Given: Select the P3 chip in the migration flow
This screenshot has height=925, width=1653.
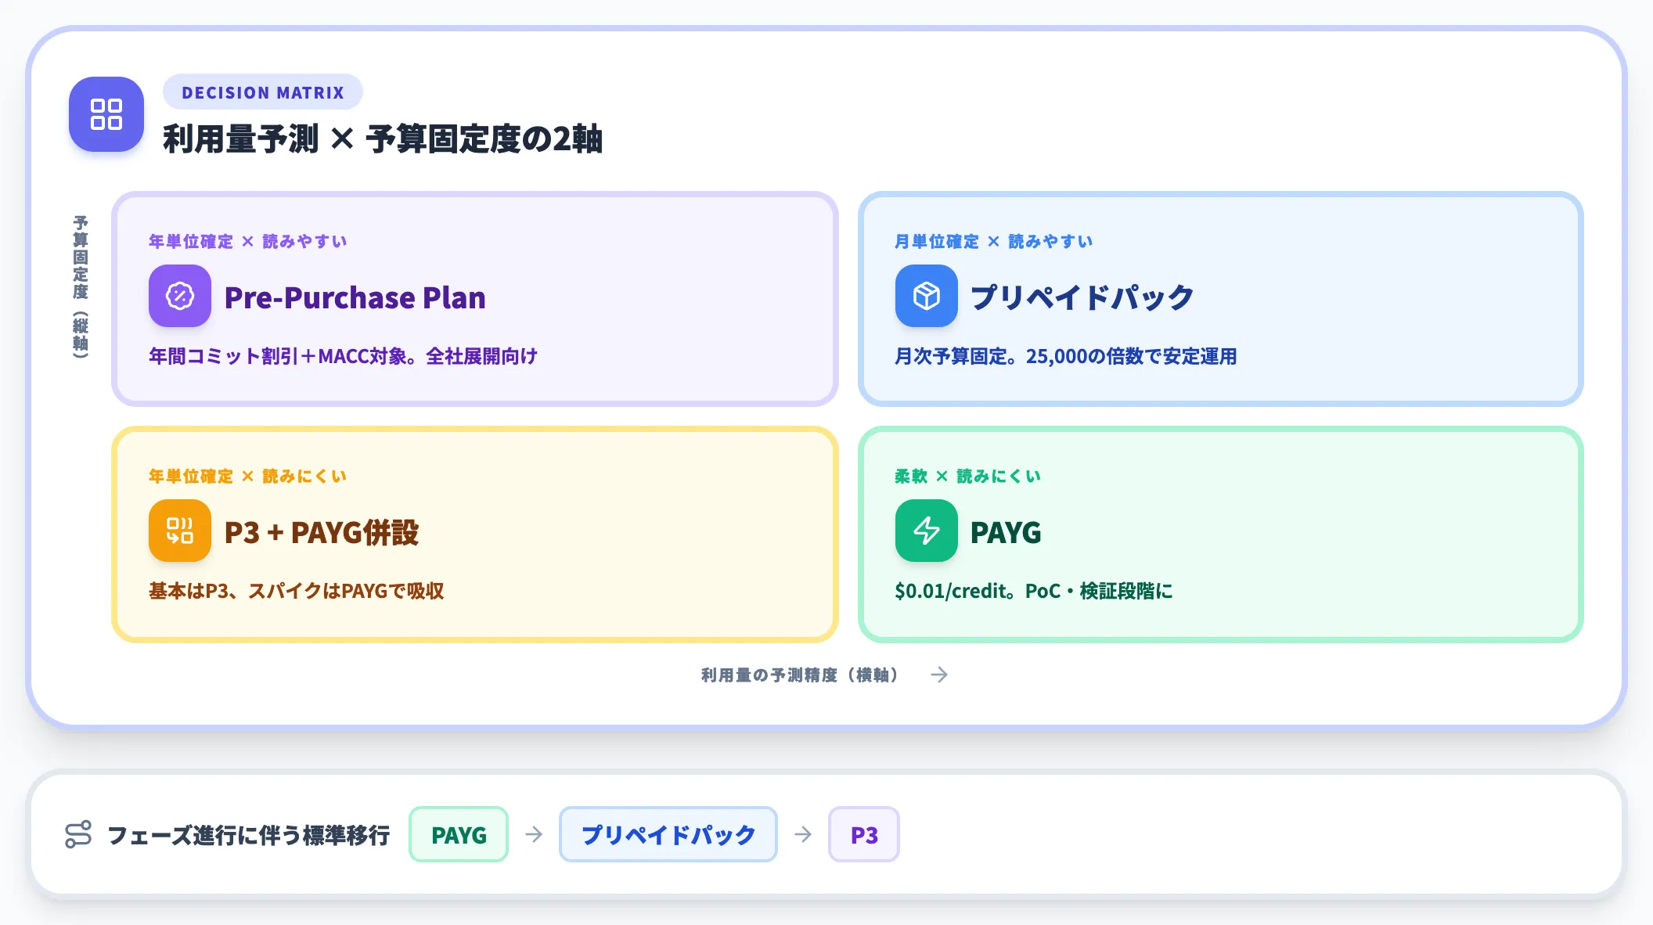Looking at the screenshot, I should [x=864, y=834].
